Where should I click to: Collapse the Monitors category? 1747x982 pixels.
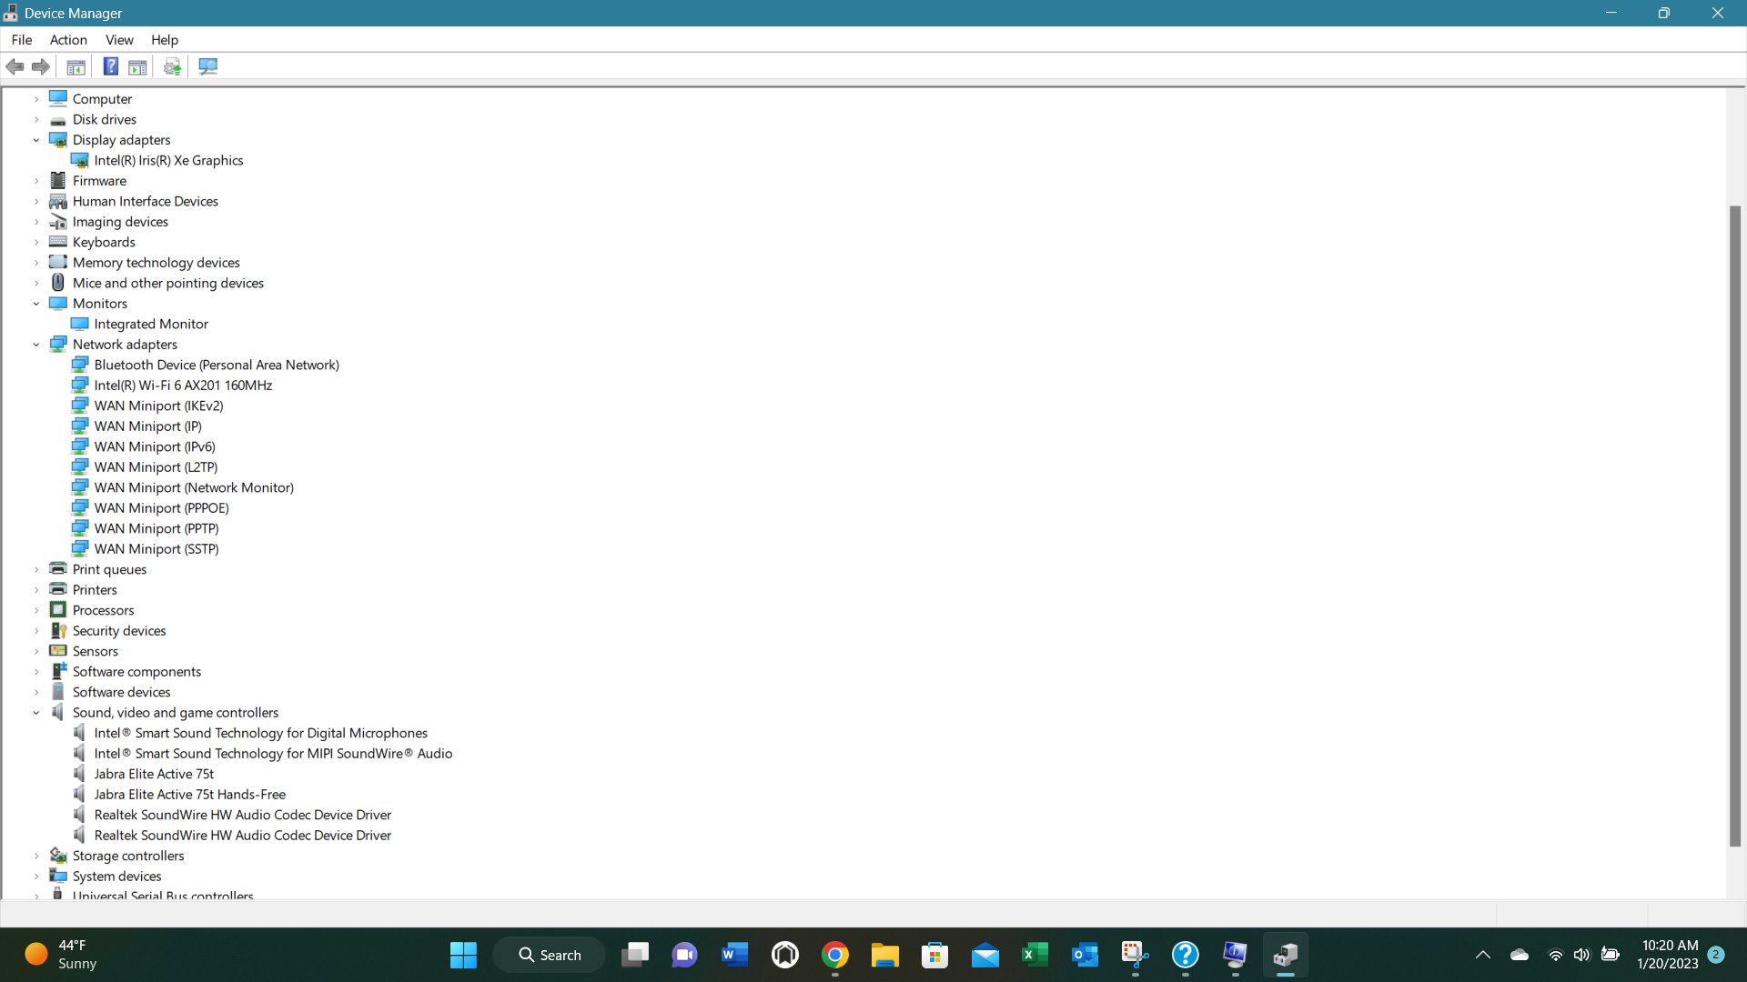coord(36,304)
